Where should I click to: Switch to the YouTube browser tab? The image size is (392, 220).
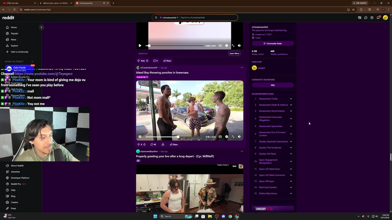18,3
